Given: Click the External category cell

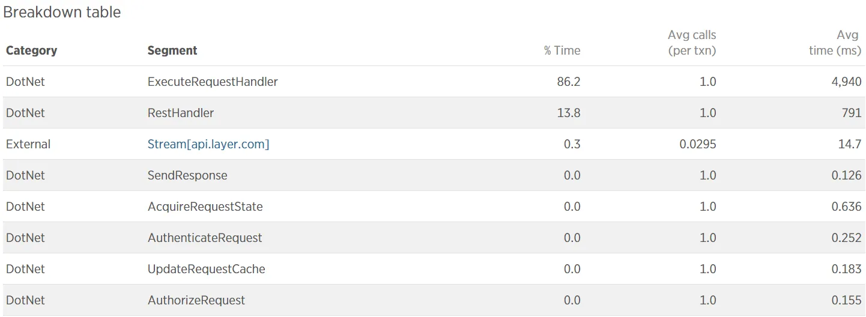Looking at the screenshot, I should 28,144.
